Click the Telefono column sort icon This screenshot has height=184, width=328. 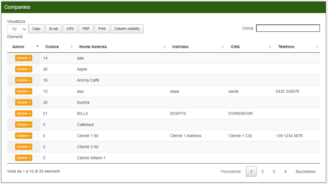coord(317,47)
